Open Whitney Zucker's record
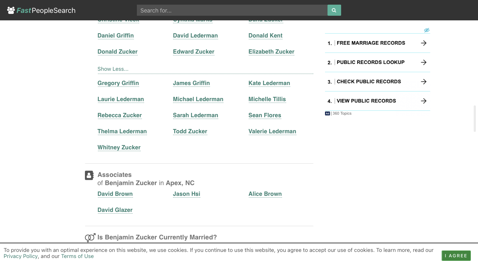The image size is (478, 268). tap(119, 147)
